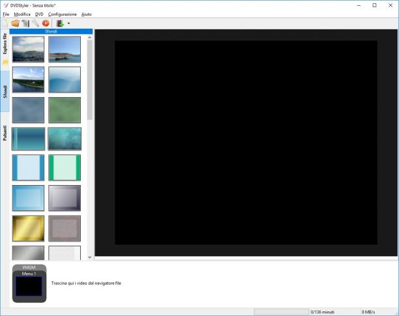Choose the light blue framed background

point(28,198)
